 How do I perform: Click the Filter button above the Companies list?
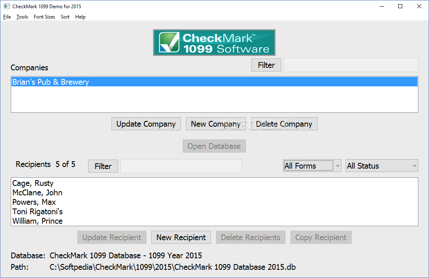pyautogui.click(x=266, y=65)
